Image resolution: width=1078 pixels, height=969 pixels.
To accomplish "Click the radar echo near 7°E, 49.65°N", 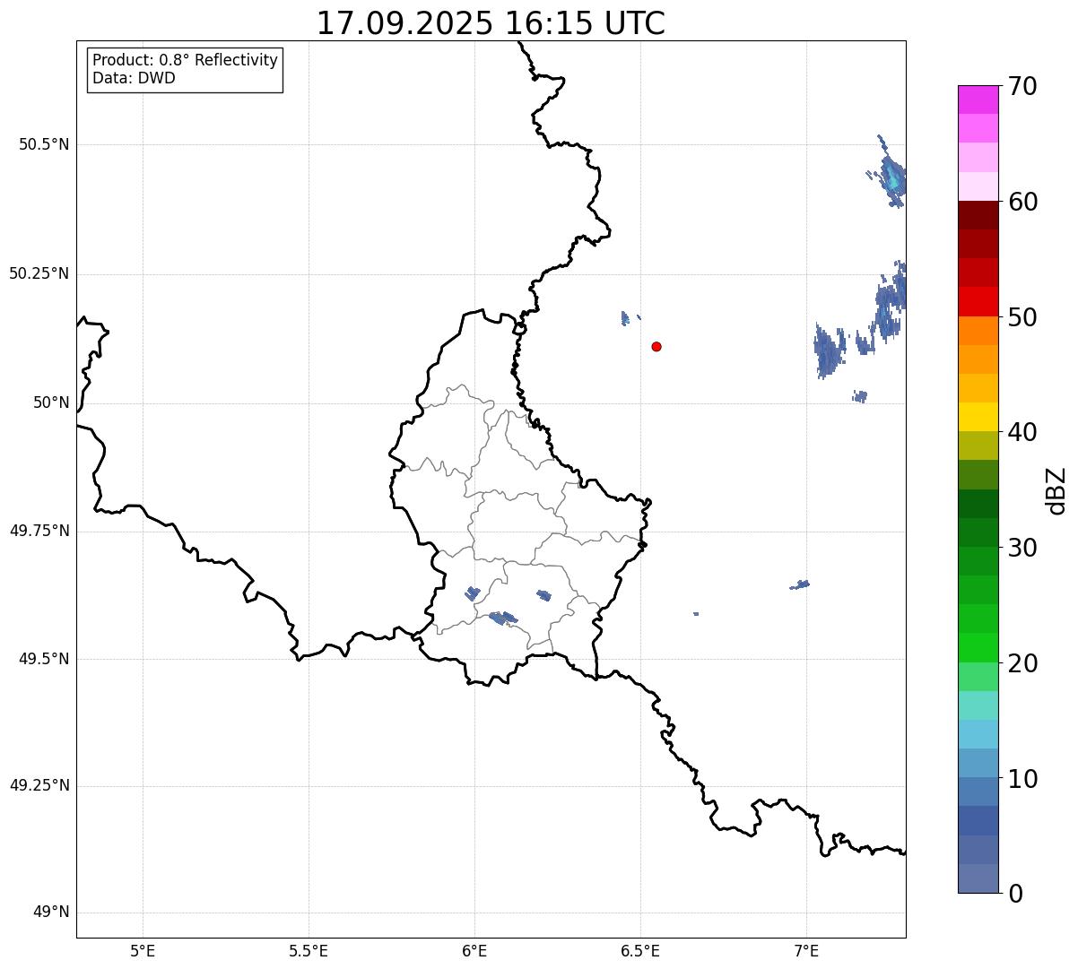I will point(800,584).
